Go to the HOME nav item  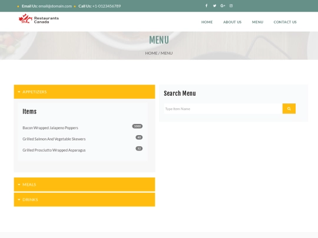[x=207, y=22]
